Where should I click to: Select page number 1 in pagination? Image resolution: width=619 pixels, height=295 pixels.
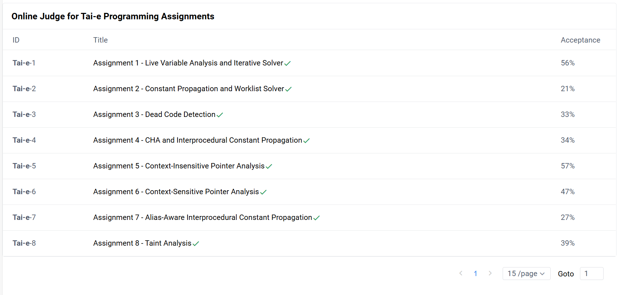tap(475, 274)
